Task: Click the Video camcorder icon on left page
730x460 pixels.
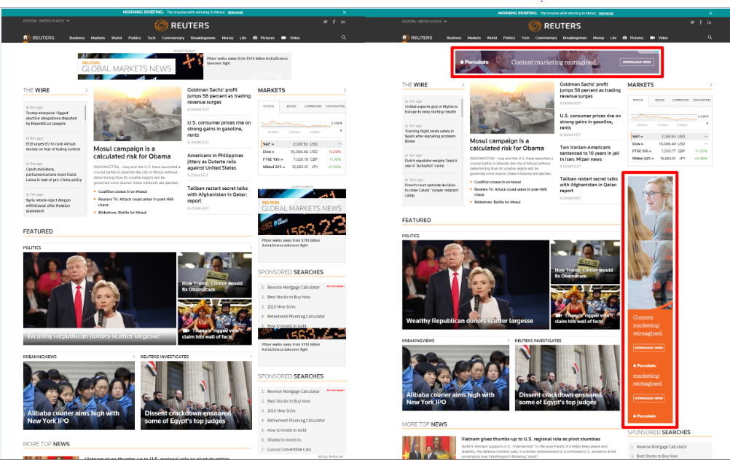Action: click(283, 38)
